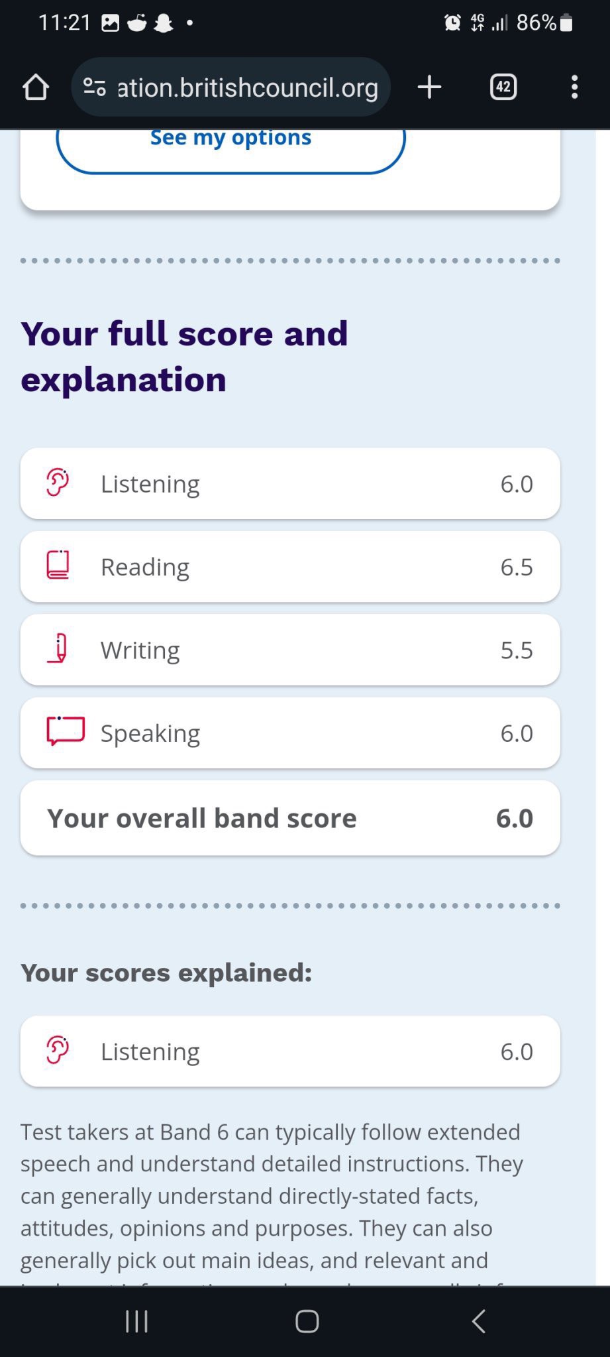Open the browser three-dot menu

[x=574, y=87]
